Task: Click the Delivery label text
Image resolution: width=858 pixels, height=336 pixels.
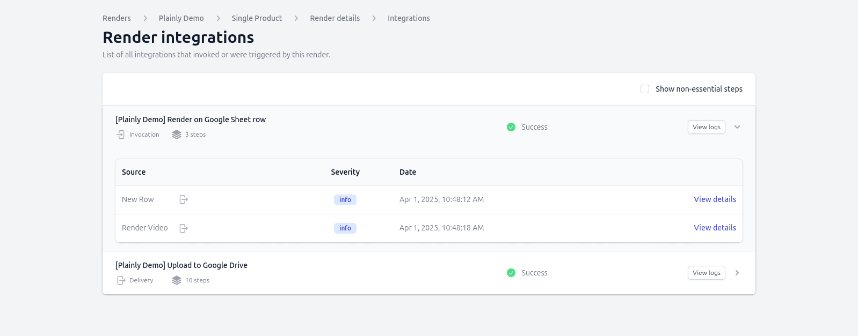Action: [x=141, y=280]
